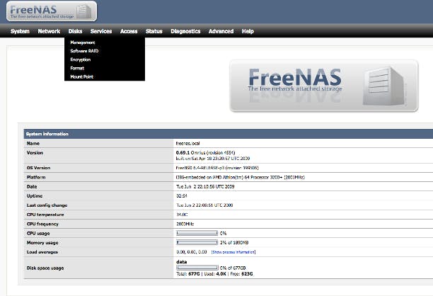Open the Network menu
Screen dimensions: 433x296
point(49,31)
